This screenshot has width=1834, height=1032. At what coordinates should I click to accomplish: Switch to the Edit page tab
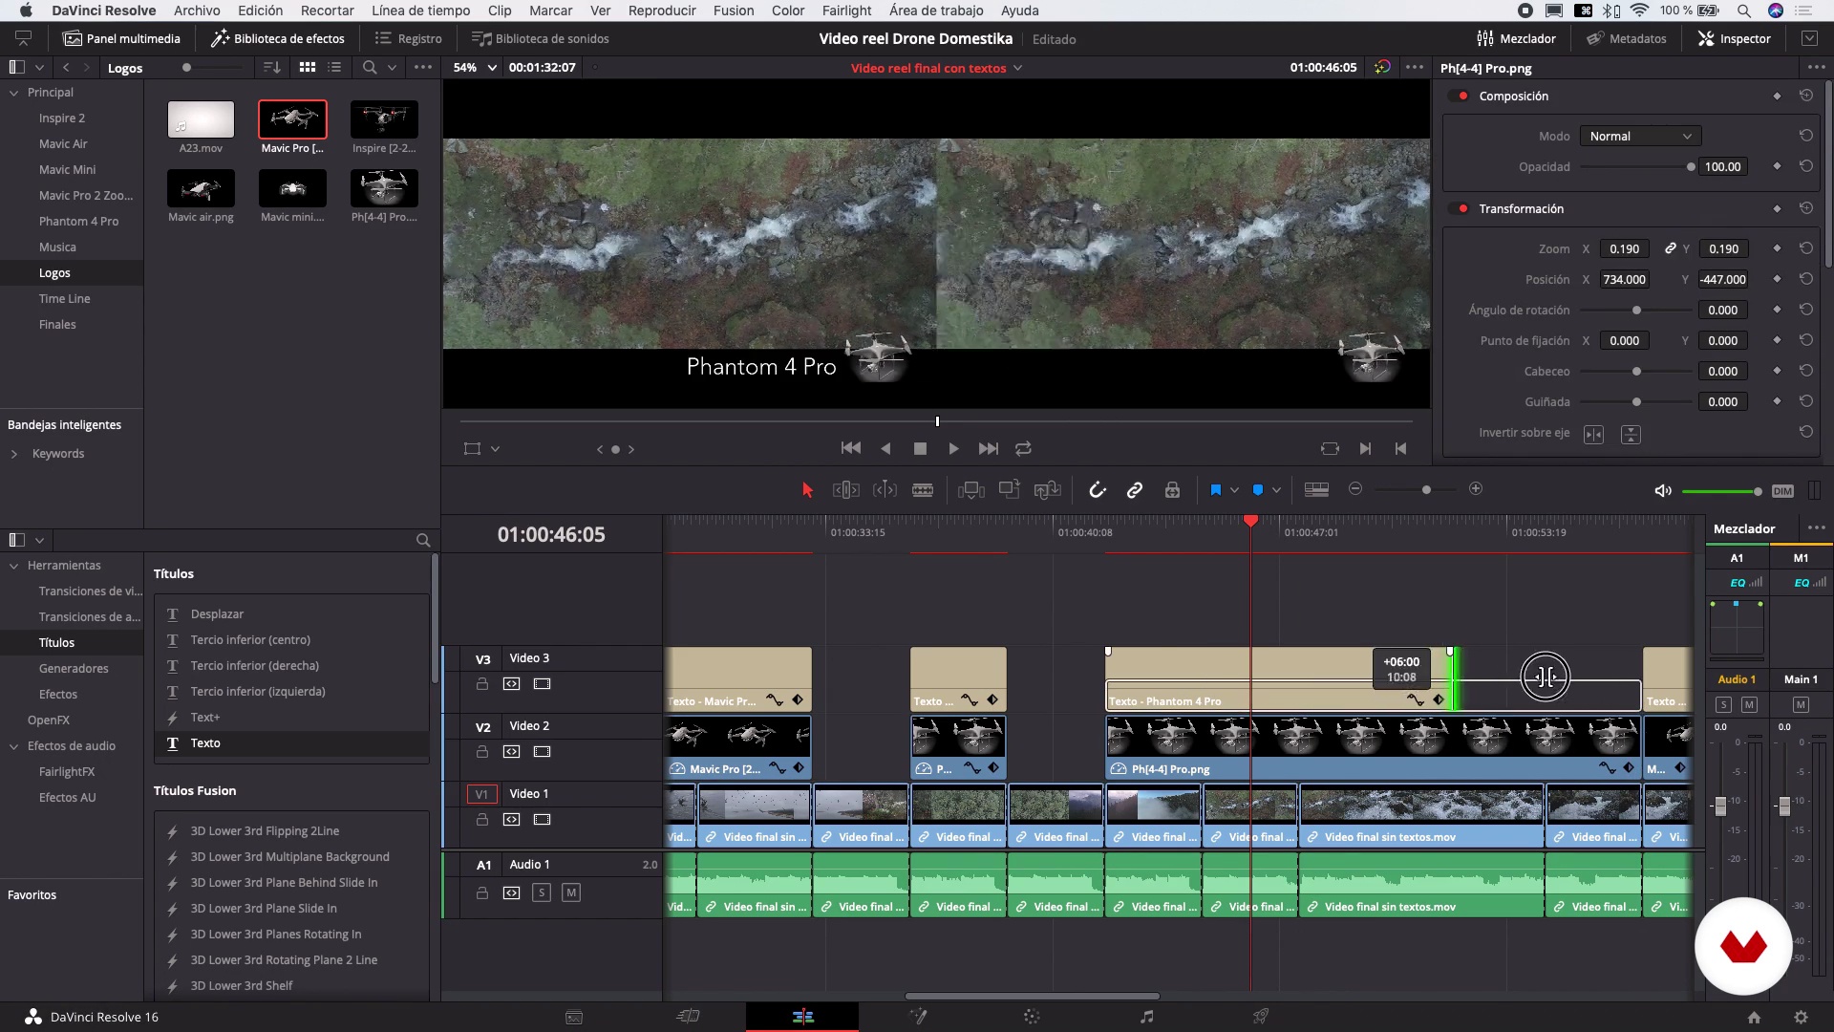[x=802, y=1017]
